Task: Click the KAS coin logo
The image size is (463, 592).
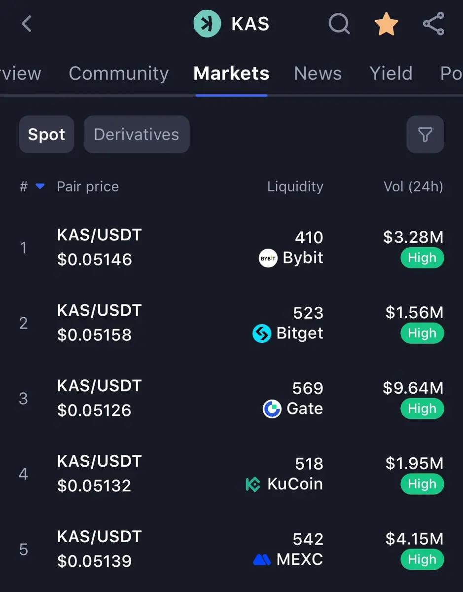Action: pyautogui.click(x=207, y=24)
